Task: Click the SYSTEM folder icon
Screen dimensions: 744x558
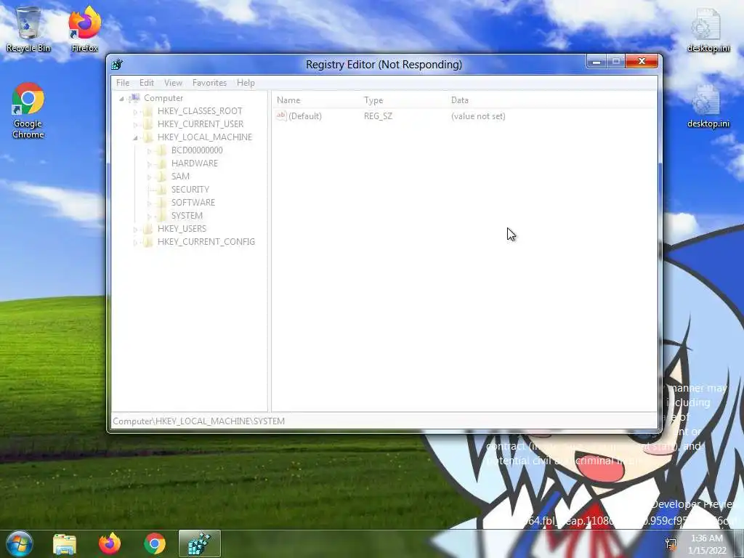Action: click(162, 216)
